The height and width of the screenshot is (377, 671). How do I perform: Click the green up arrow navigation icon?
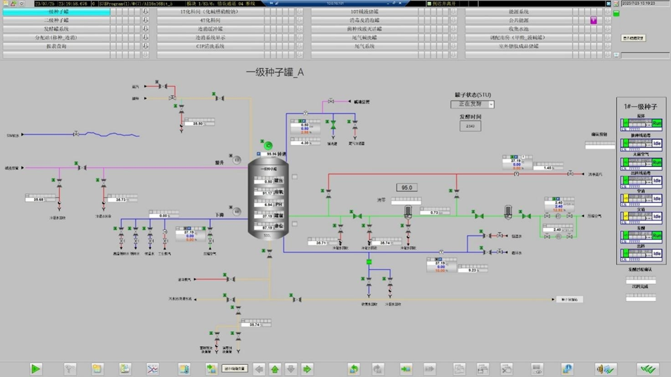275,369
